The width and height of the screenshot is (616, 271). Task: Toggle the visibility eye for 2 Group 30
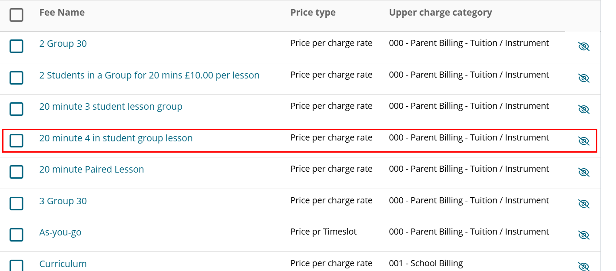[583, 46]
